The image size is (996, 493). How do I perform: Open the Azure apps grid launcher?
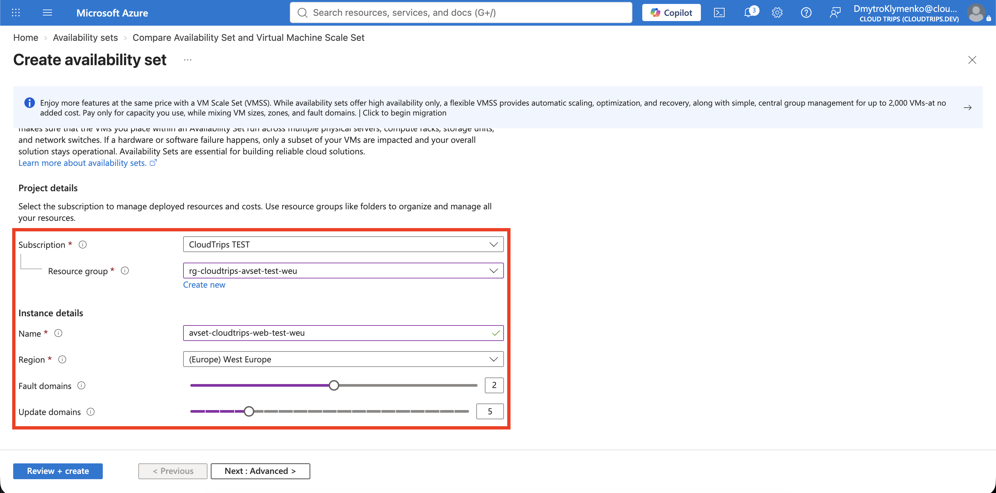click(x=16, y=13)
